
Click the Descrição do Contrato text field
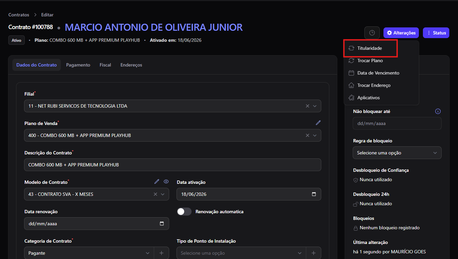tap(173, 165)
